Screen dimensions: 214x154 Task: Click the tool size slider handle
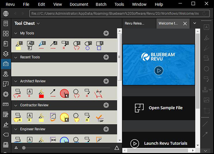(x=24, y=148)
